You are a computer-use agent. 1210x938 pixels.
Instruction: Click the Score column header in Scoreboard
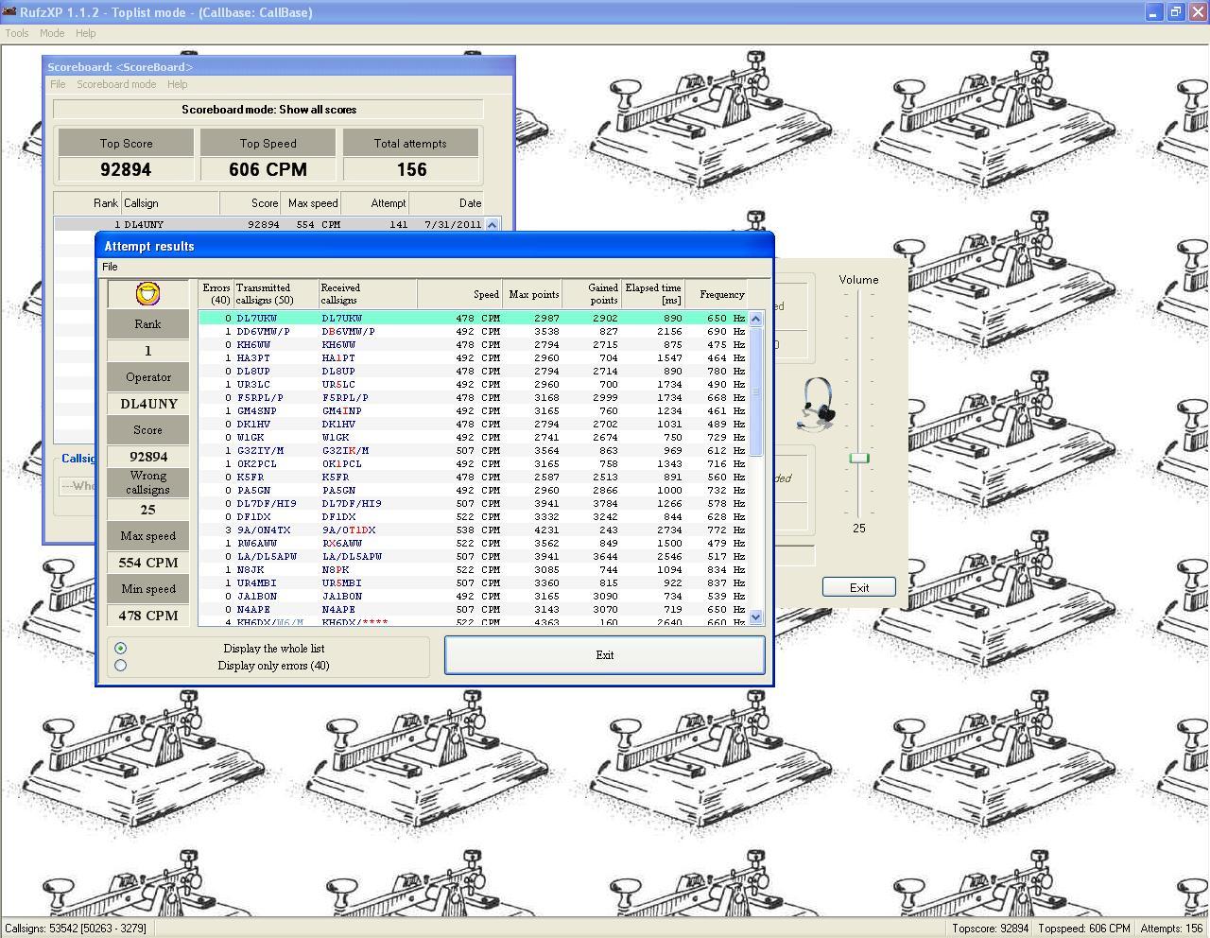251,203
